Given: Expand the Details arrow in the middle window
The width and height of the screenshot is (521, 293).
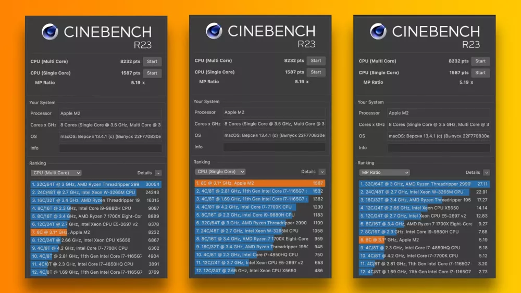Looking at the screenshot, I should tap(322, 172).
